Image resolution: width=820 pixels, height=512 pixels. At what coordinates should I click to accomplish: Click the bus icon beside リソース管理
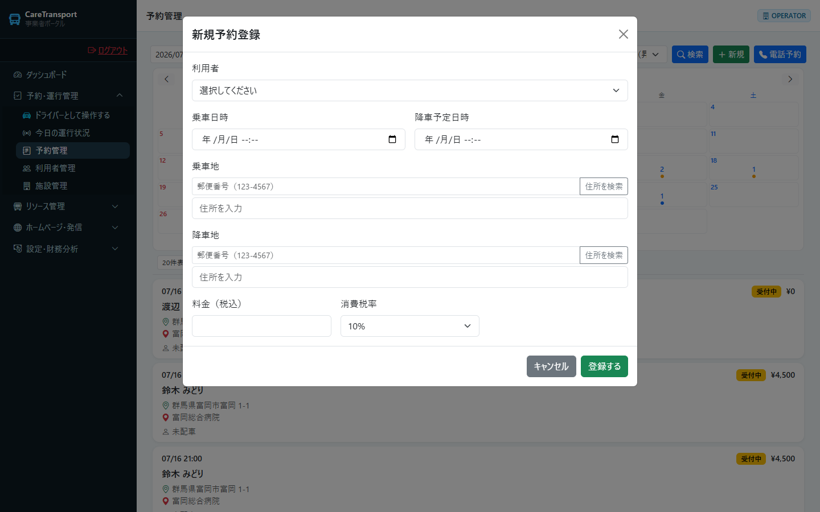tap(18, 207)
